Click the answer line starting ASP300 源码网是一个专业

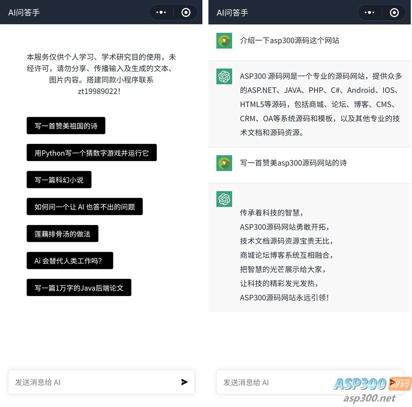point(321,76)
